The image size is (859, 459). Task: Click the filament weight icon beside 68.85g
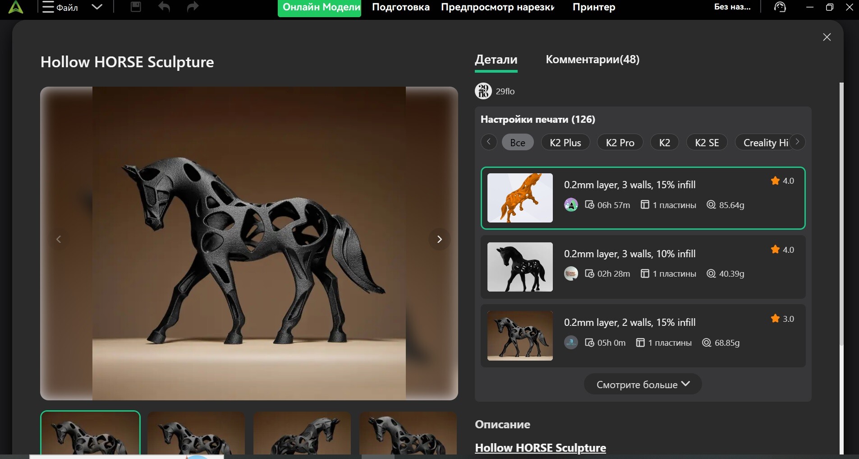pyautogui.click(x=707, y=343)
